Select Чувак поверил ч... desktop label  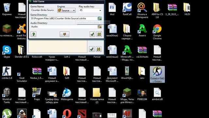(x=52, y=58)
